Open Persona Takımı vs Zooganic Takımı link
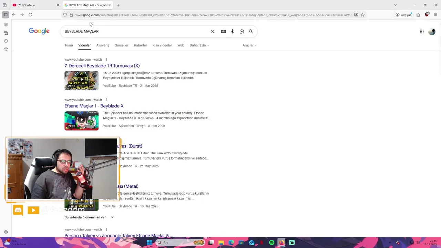Screen dimensions: 441x248 click(x=119, y=235)
